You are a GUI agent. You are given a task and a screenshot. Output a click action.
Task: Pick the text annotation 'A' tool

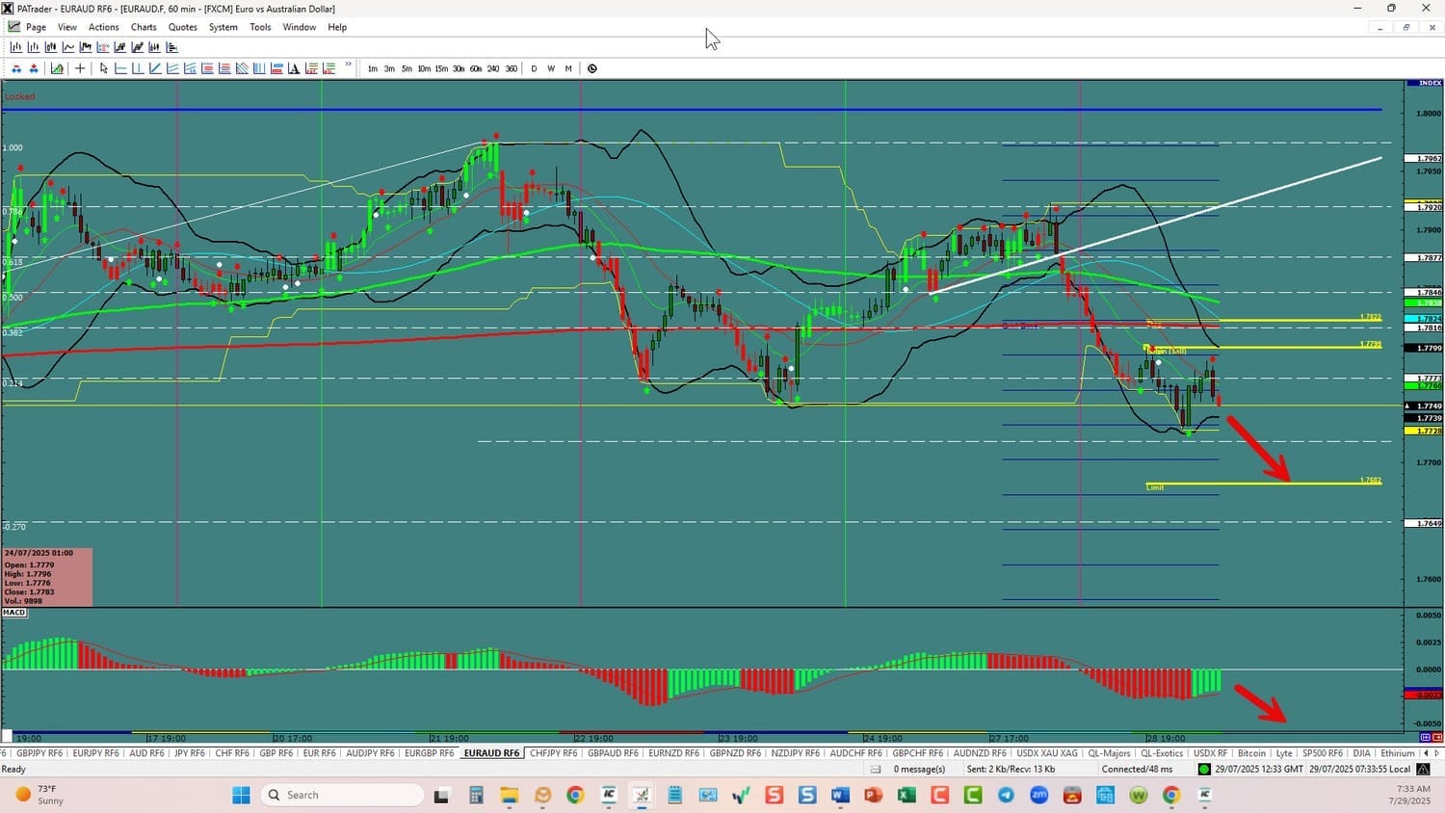(x=294, y=68)
